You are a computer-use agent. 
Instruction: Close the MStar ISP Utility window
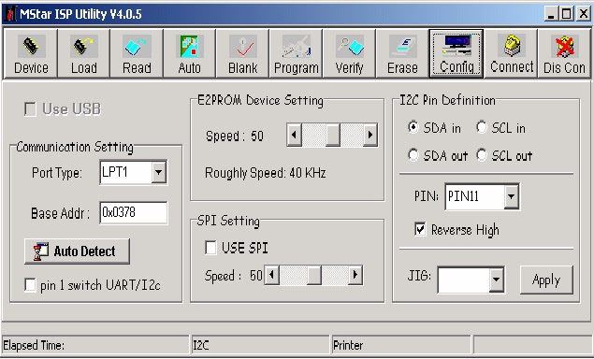(584, 14)
